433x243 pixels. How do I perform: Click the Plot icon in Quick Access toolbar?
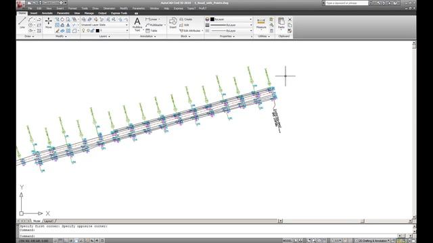click(62, 3)
